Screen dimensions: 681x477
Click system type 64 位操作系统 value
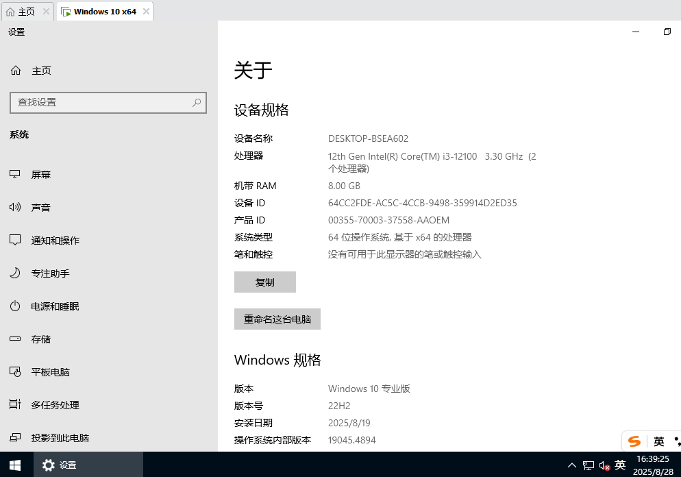point(400,237)
